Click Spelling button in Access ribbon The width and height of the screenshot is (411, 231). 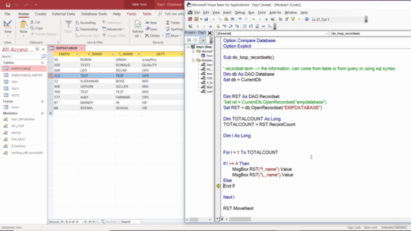pos(174,29)
